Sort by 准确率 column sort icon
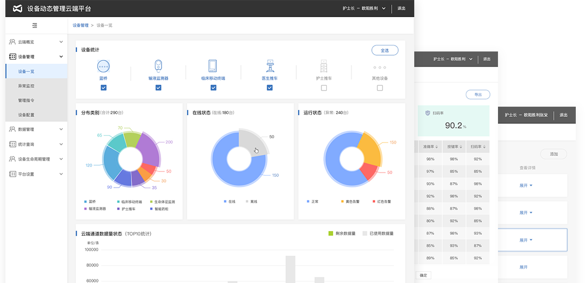 (436, 147)
